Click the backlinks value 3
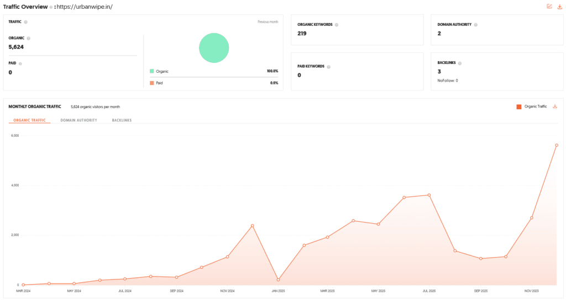 tap(439, 71)
